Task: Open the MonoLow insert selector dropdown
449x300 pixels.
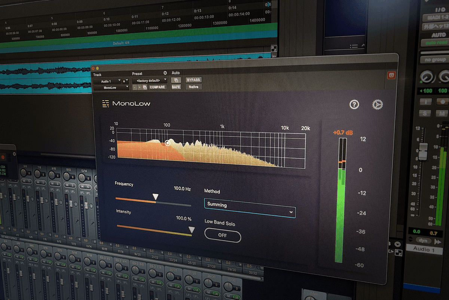Action: pos(111,87)
